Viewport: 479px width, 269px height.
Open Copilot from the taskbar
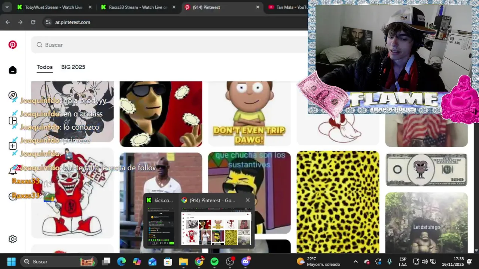(x=137, y=262)
